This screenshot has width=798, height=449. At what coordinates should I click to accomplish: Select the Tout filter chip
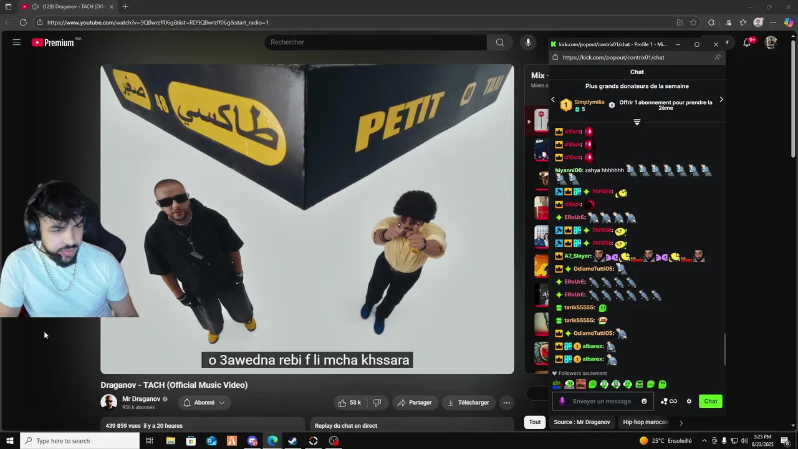pos(535,422)
